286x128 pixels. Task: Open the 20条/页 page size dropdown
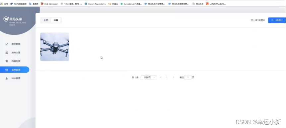point(148,78)
